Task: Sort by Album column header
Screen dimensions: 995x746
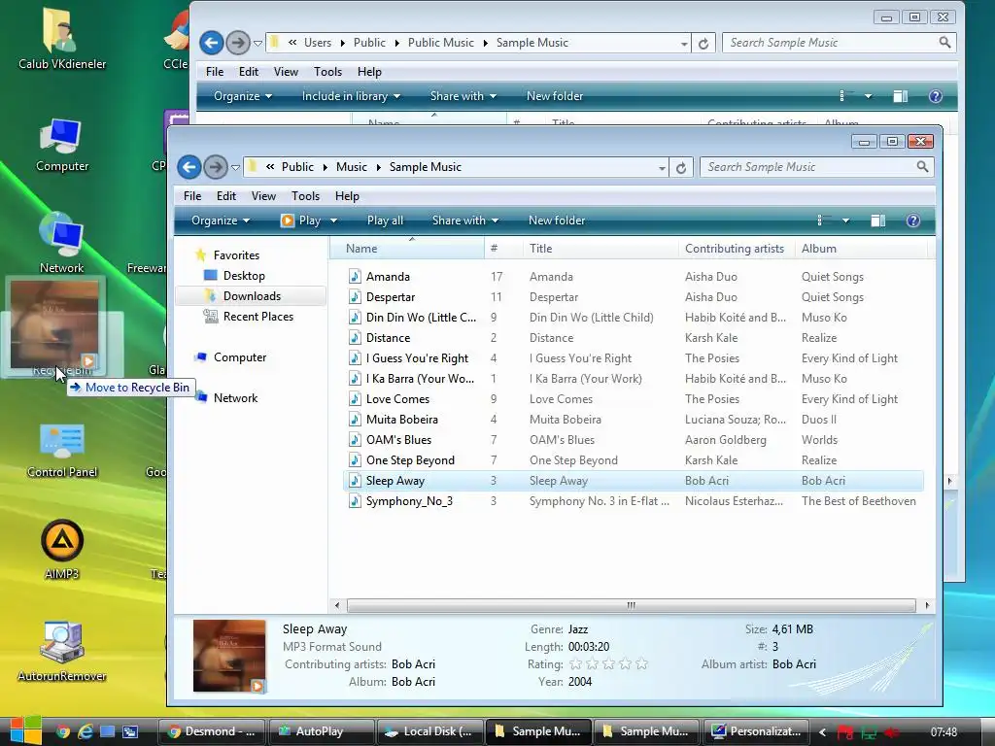Action: 861,249
